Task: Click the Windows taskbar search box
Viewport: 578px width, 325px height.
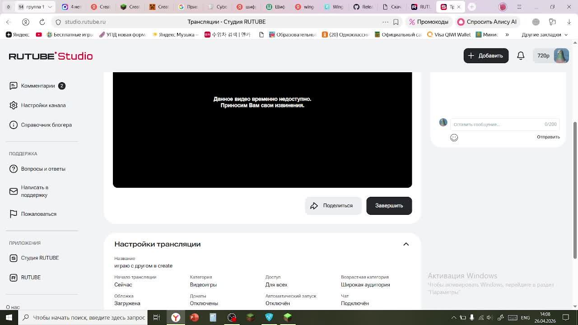Action: tap(84, 317)
